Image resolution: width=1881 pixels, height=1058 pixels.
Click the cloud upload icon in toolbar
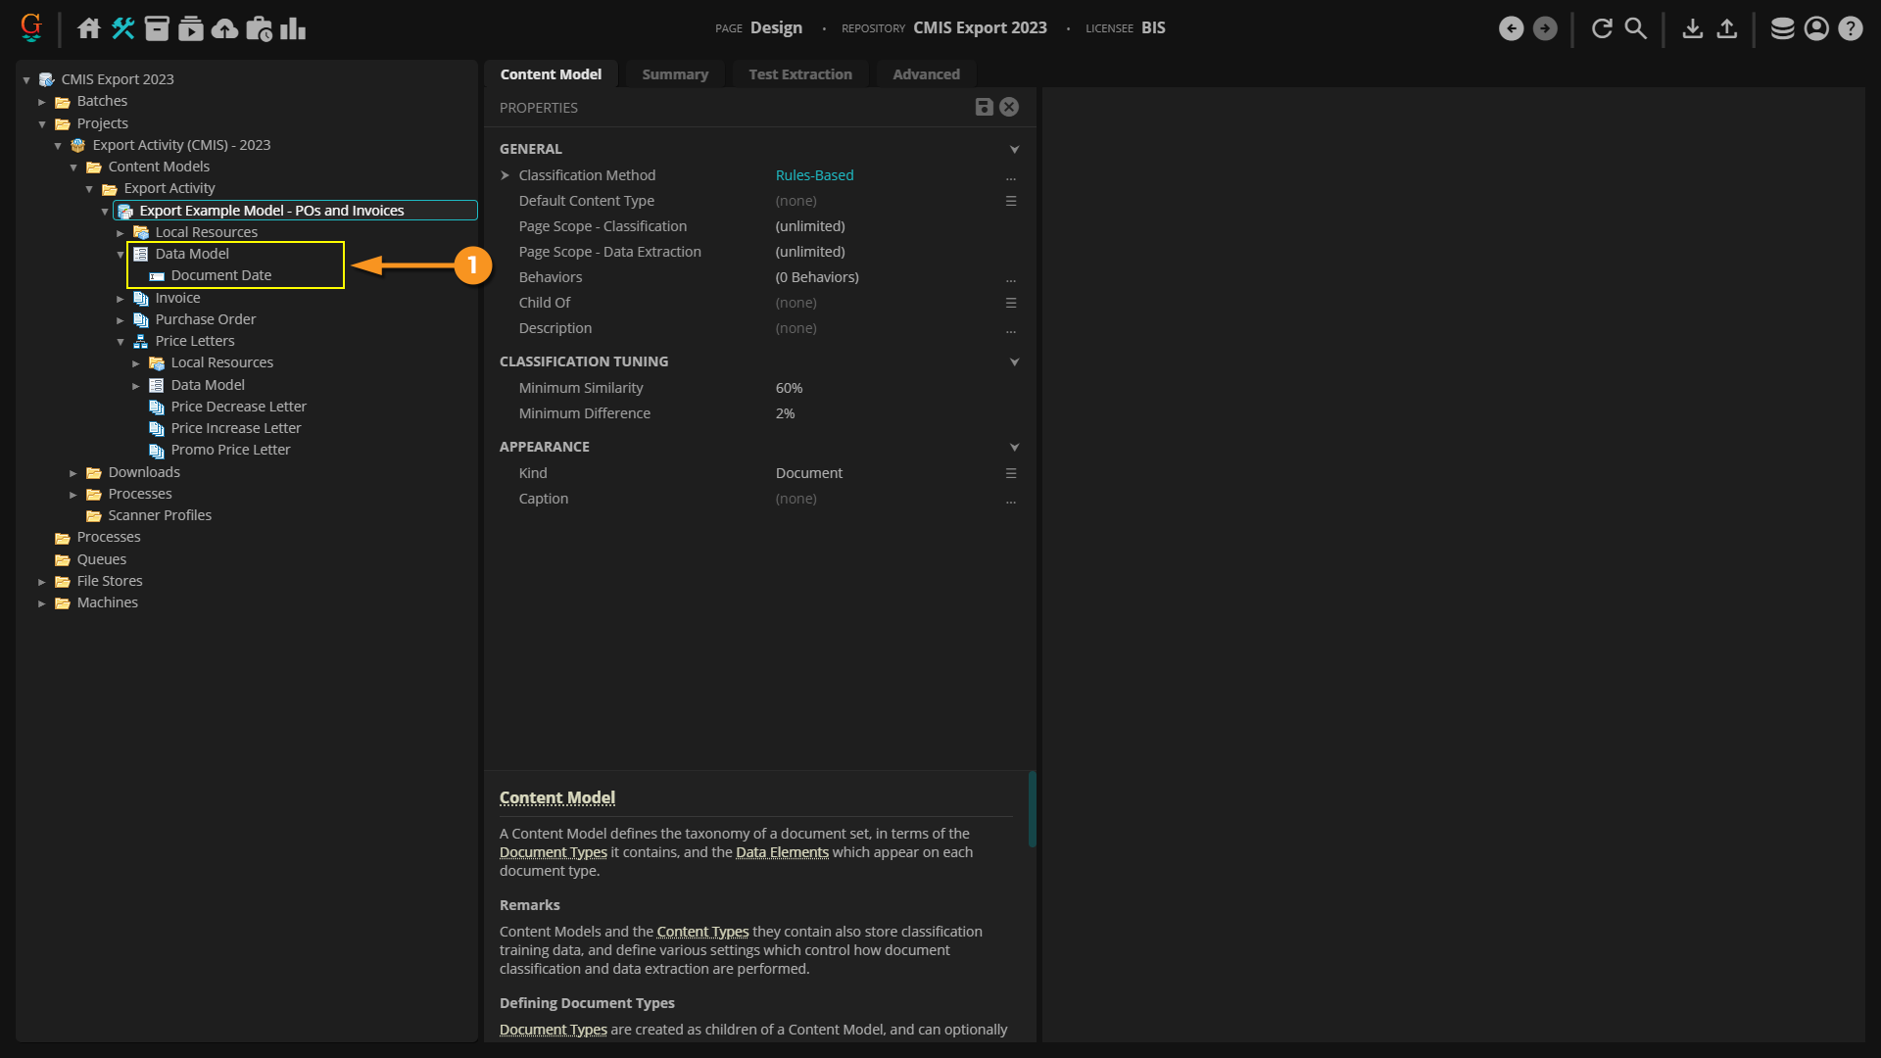tap(224, 28)
